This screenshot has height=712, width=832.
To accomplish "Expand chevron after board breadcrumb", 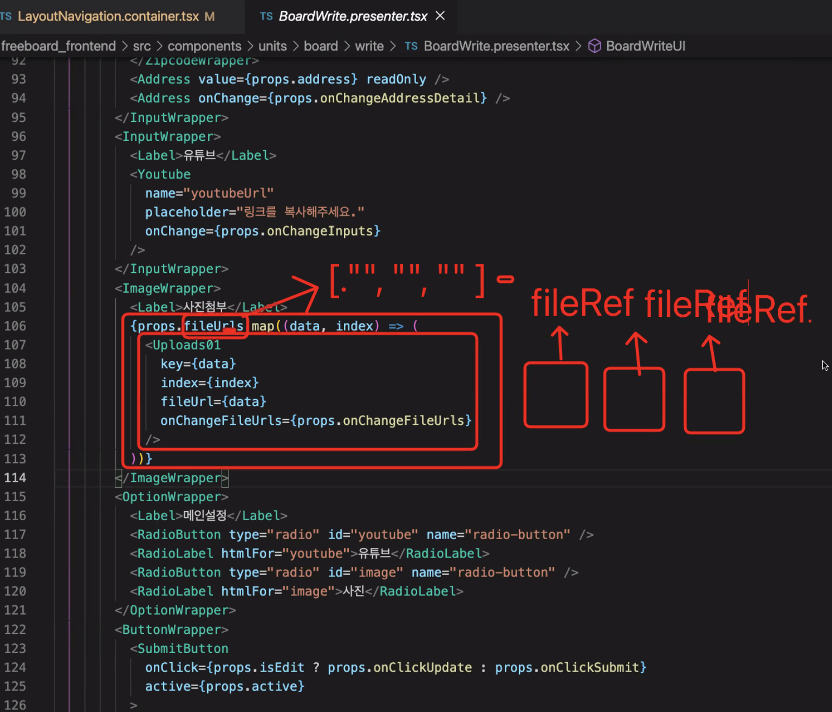I will click(347, 46).
